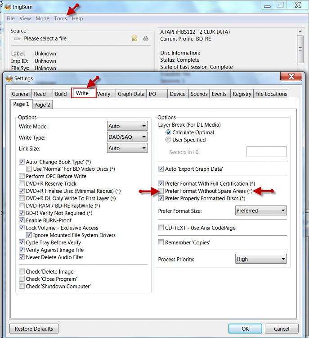Screen dimensions: 309x338
Task: Check DVD+R Reserve Track option
Action: (x=22, y=183)
